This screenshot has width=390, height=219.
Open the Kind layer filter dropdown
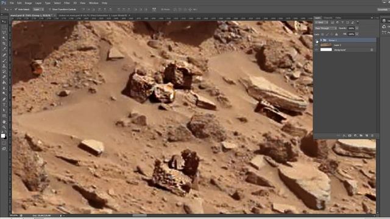tap(321, 23)
